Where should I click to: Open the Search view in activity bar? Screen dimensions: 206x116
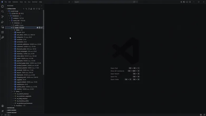click(x=2, y=12)
